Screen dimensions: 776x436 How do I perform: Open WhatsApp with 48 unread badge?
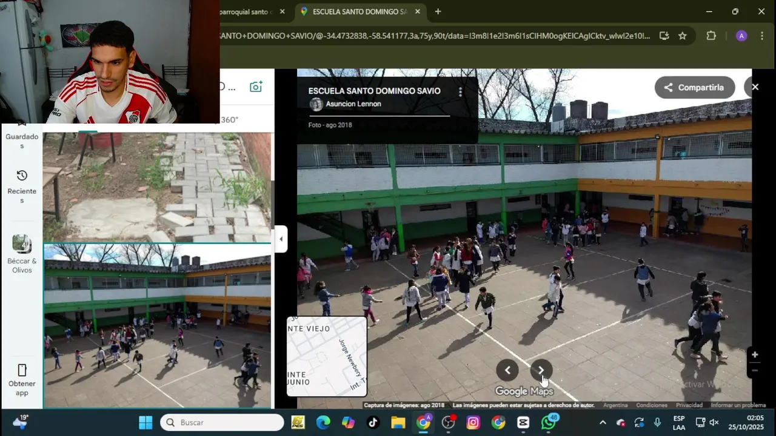pos(549,422)
